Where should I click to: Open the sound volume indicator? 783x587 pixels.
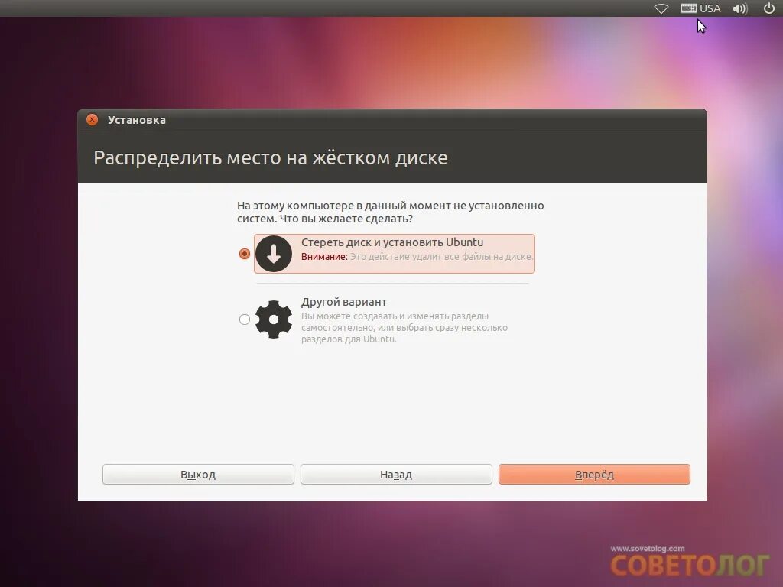[x=740, y=8]
